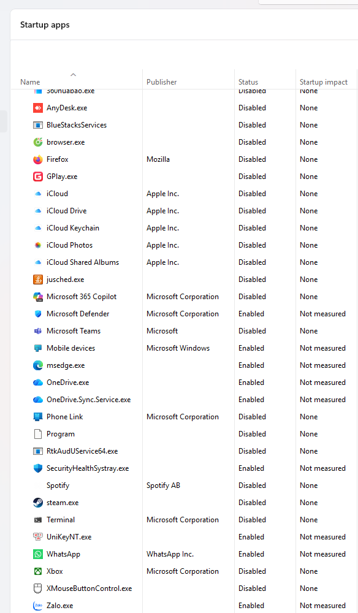Click the Mozilla publisher cell
Viewport: 358px width, 613px height.
click(158, 159)
